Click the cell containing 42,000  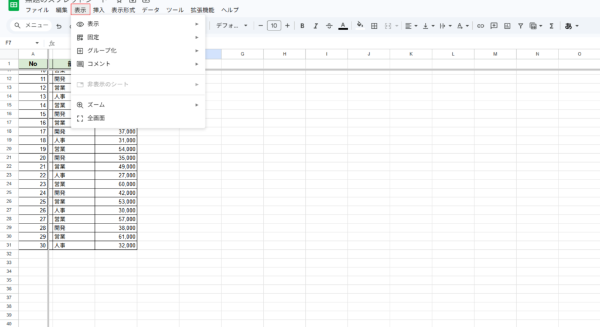(116, 193)
